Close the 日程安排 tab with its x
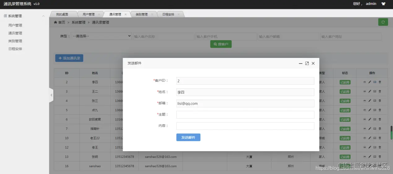The image size is (393, 174). tap(179, 14)
